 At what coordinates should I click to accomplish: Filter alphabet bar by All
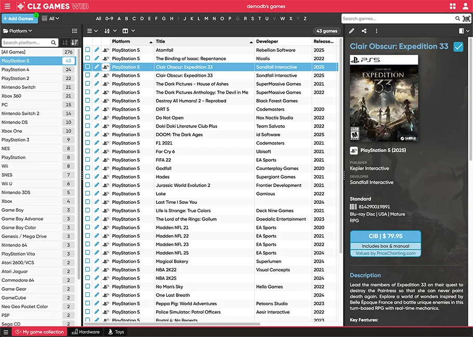[x=98, y=18]
